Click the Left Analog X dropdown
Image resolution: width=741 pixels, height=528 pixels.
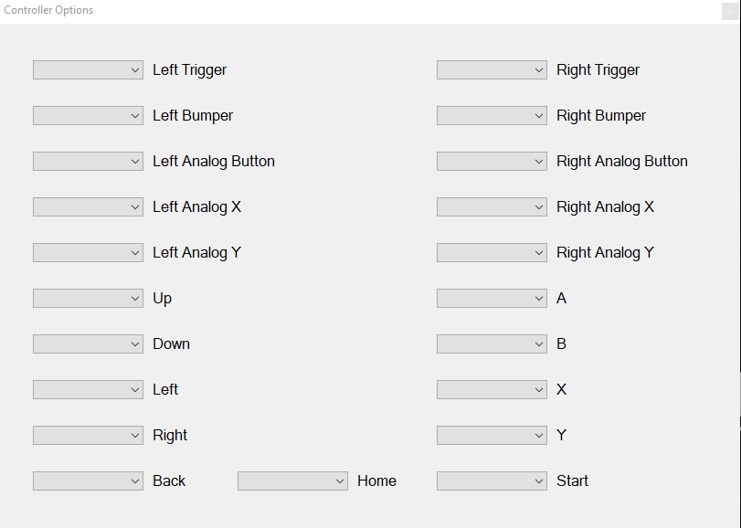tap(88, 206)
